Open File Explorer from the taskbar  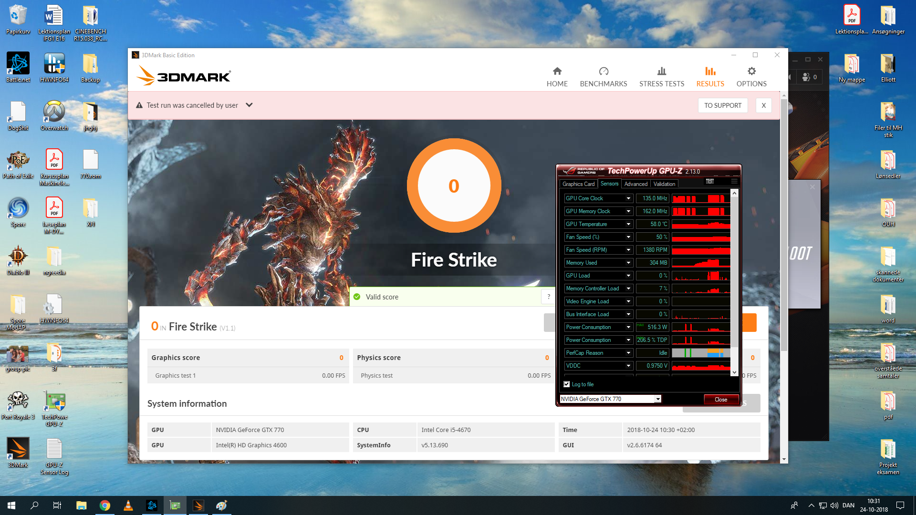[x=82, y=505]
